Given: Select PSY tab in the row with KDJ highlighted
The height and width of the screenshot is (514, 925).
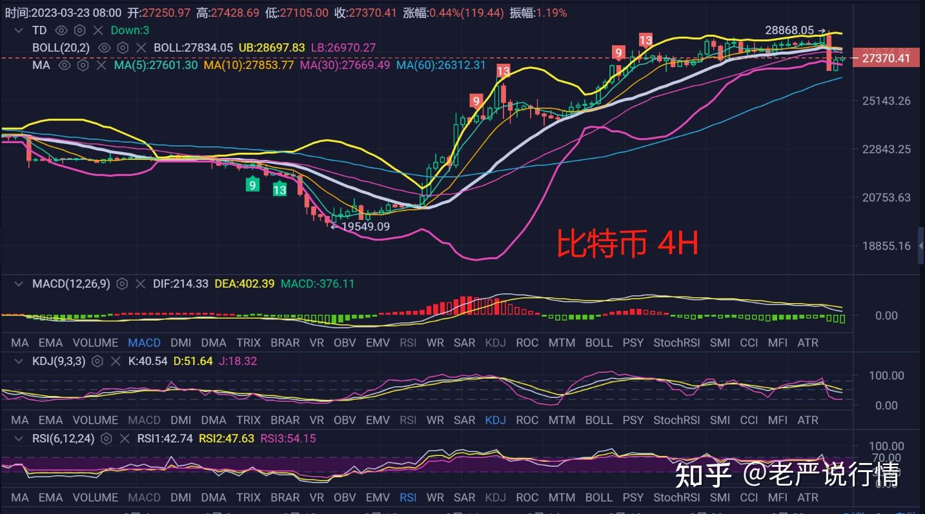Looking at the screenshot, I should [633, 420].
